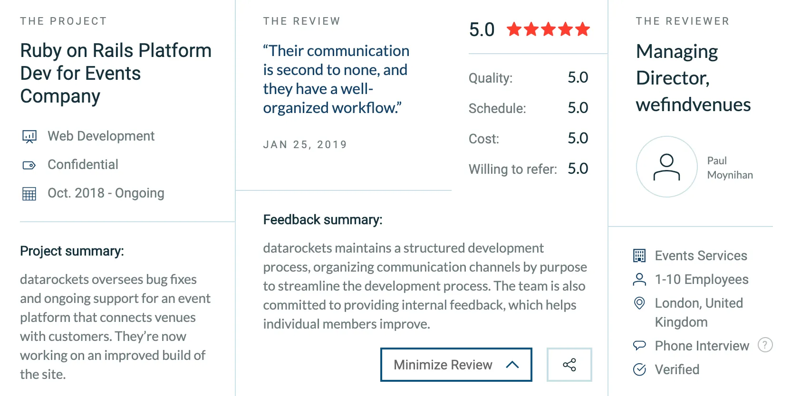This screenshot has height=396, width=791.
Task: Open the project title Ruby on Rails Platform Dev
Action: tap(116, 73)
